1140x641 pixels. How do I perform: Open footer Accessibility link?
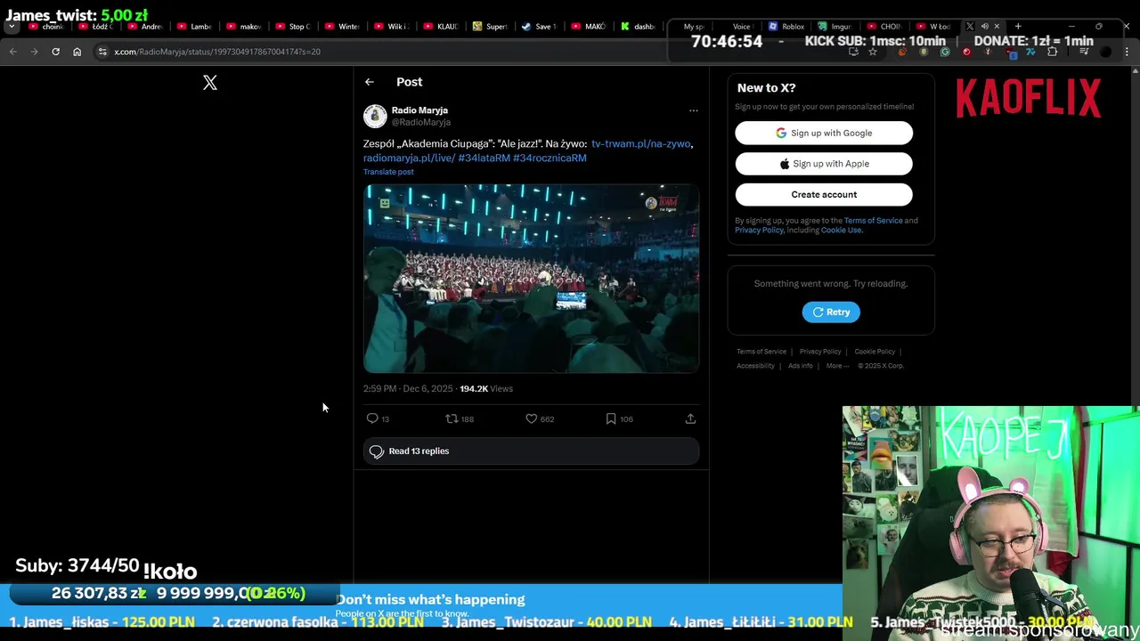point(755,366)
